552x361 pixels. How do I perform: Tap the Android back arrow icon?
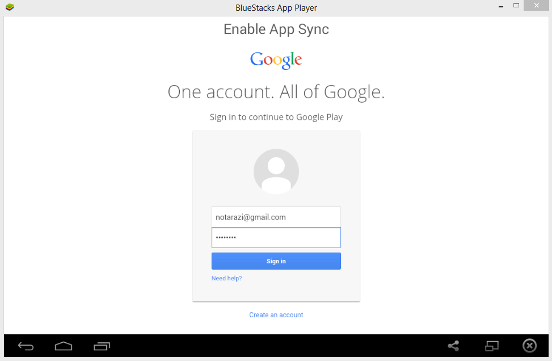click(x=26, y=347)
